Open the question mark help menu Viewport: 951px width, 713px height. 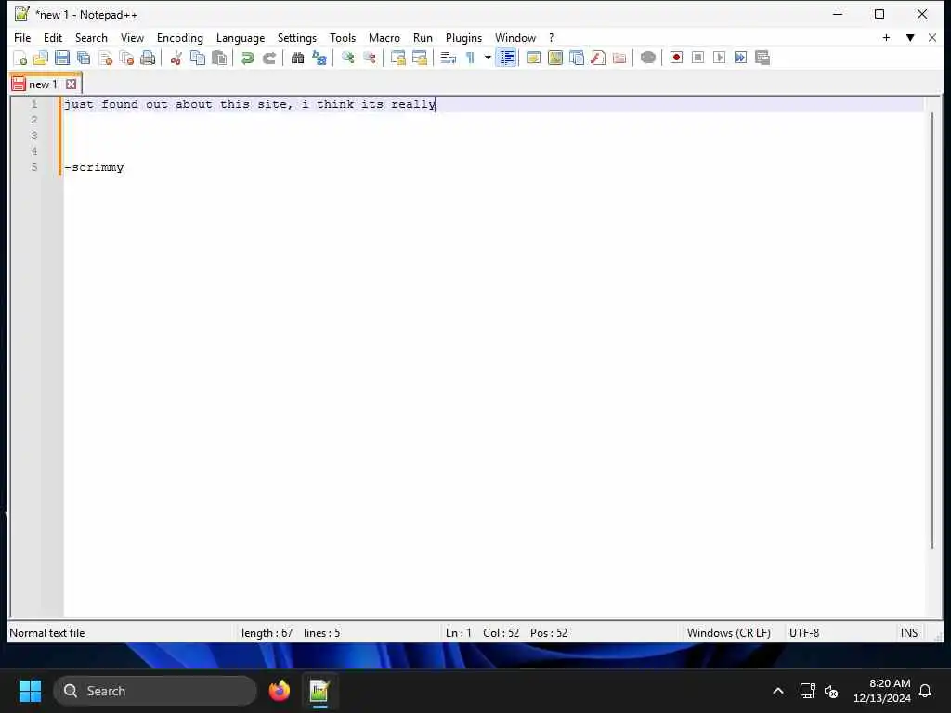tap(552, 37)
